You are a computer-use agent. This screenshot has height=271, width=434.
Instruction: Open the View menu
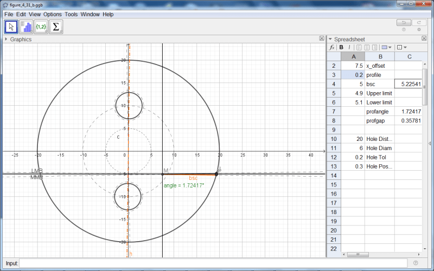pyautogui.click(x=35, y=15)
